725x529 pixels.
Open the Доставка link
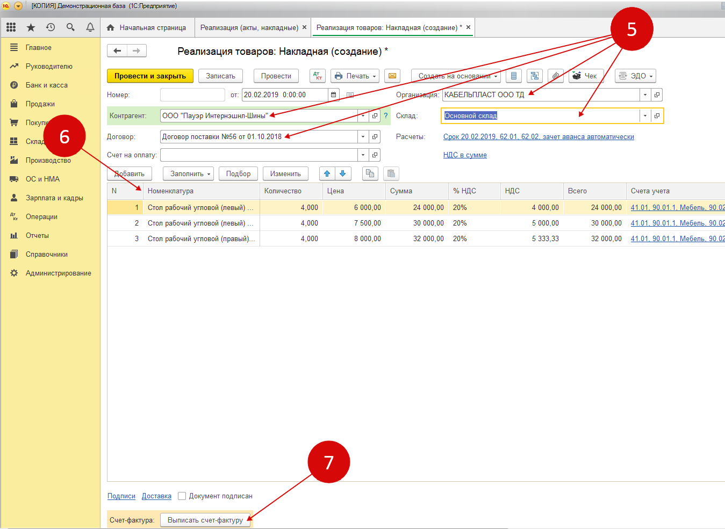tap(156, 496)
